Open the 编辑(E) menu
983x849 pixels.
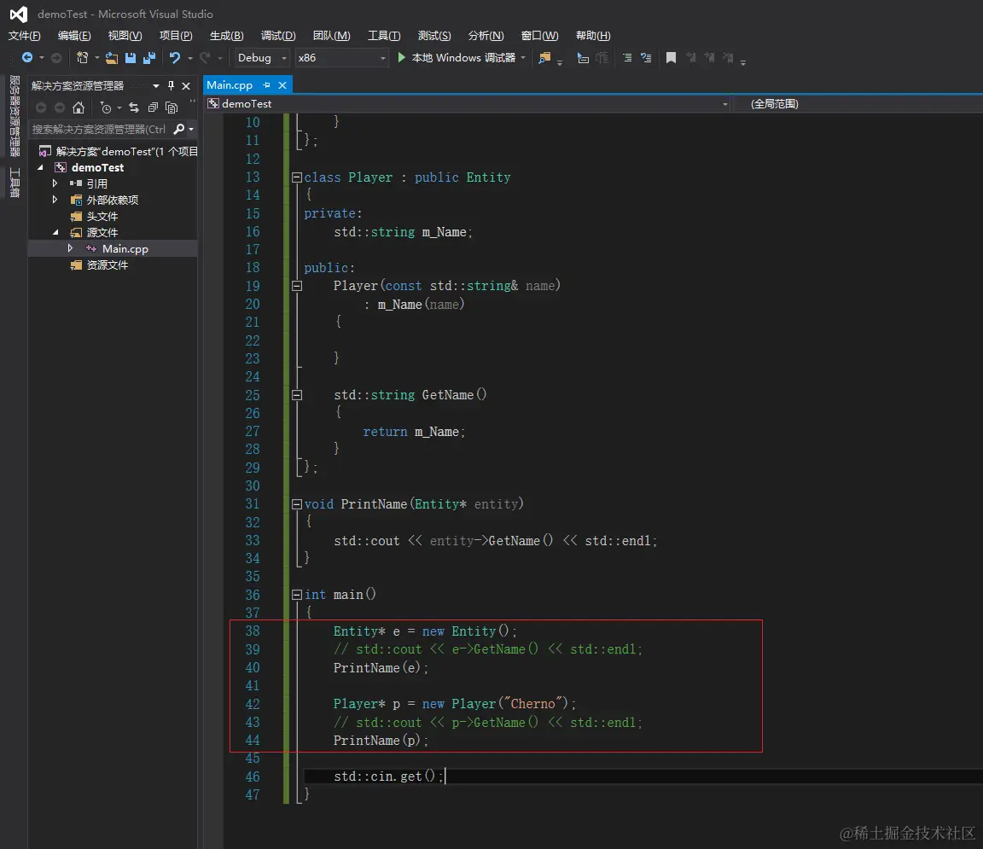(74, 36)
